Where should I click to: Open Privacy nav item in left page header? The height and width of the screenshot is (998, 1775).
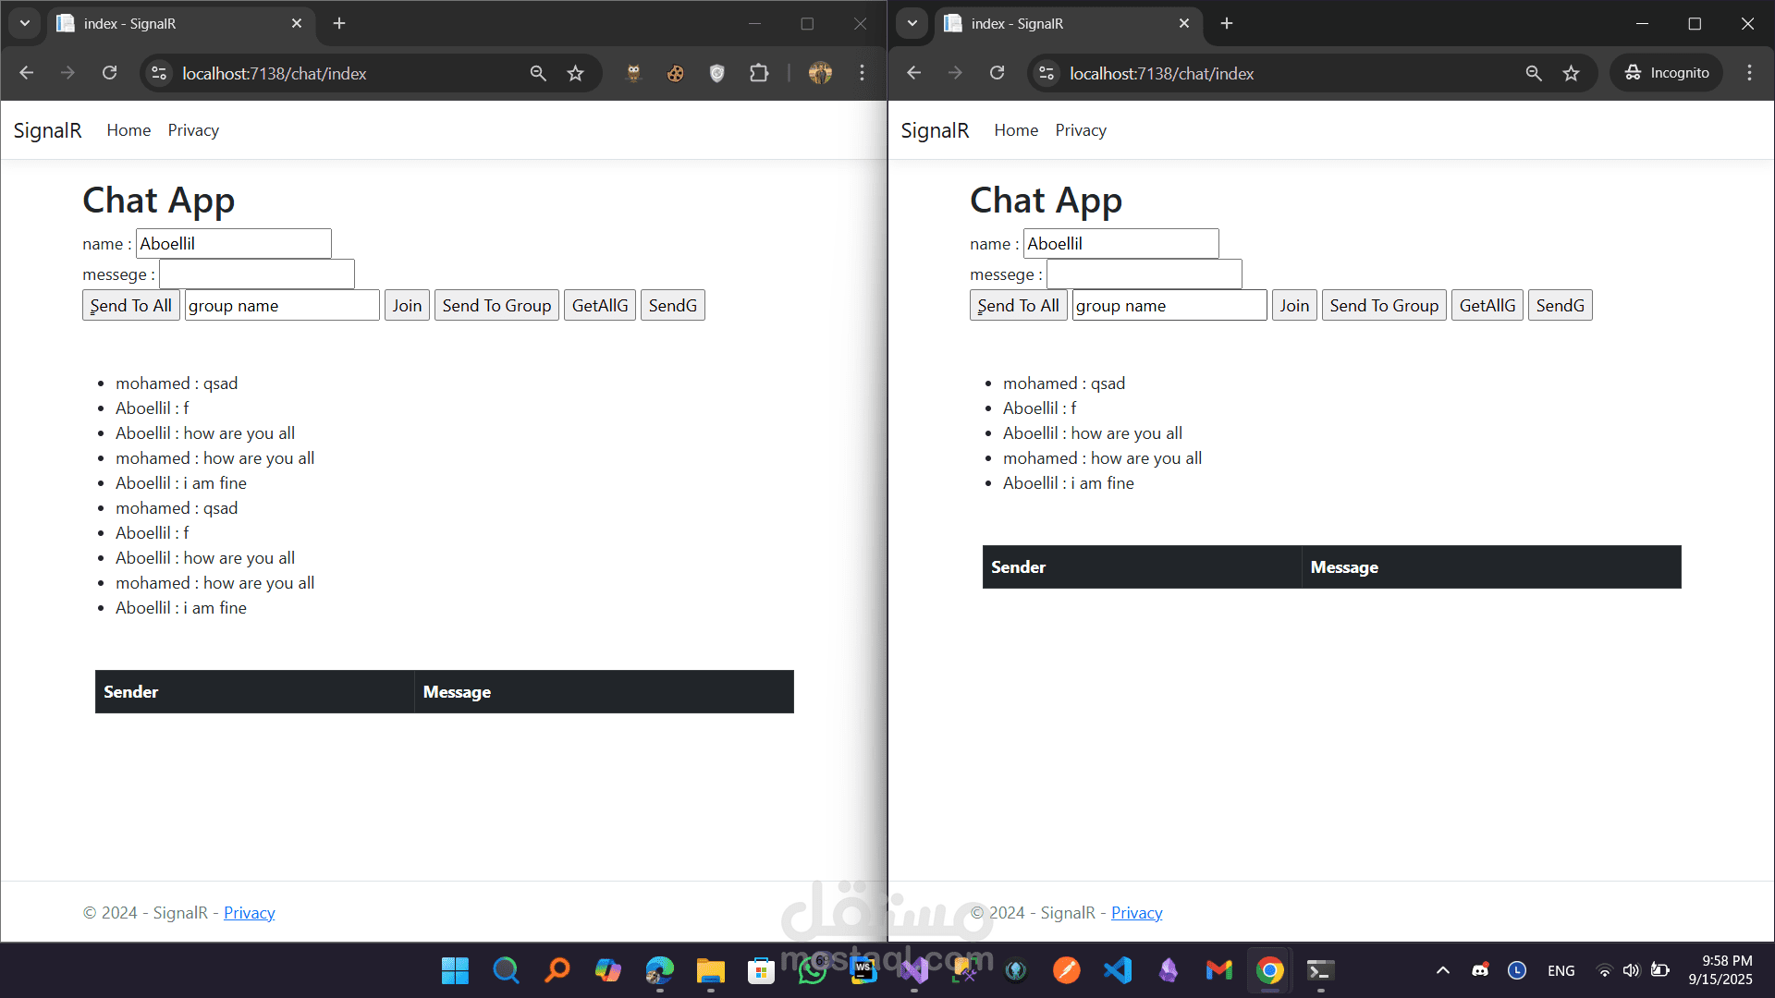[193, 130]
